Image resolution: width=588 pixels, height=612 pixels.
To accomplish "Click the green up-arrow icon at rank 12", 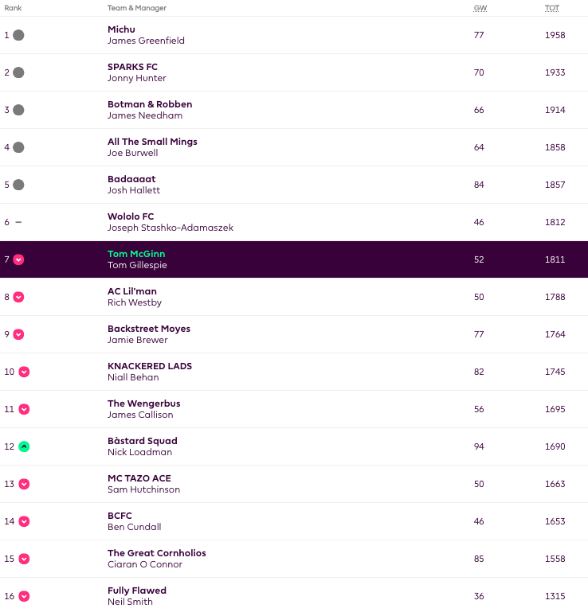I will point(24,446).
